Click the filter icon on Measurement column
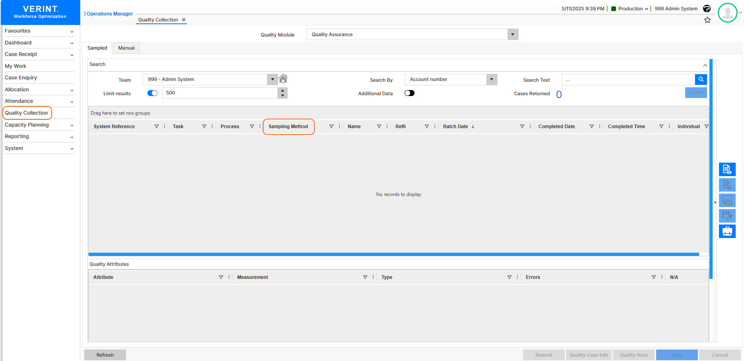Viewport: 744px width, 361px height. [365, 277]
